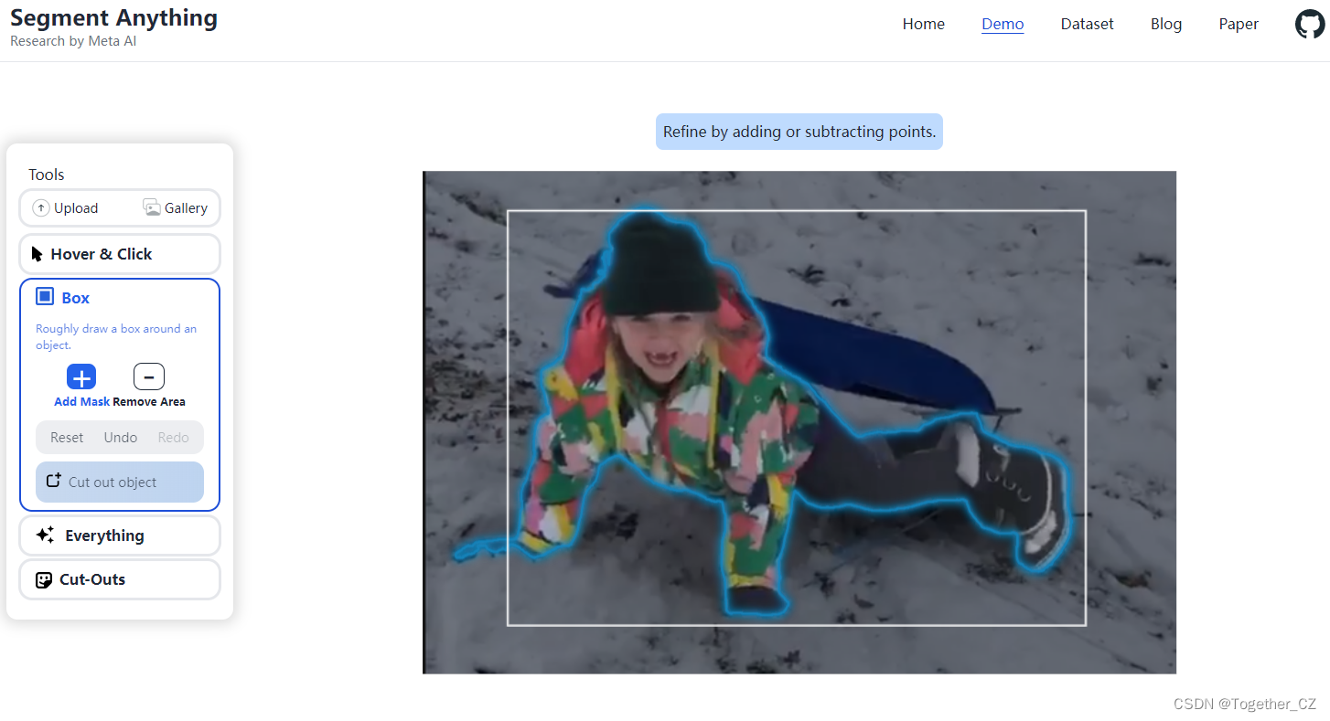Click 'Roughly draw a box' description

[116, 337]
